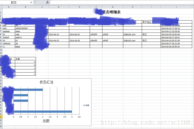
Task: Select timestamp cell 2014-04-10 20:52:59
Action: pos(176,40)
